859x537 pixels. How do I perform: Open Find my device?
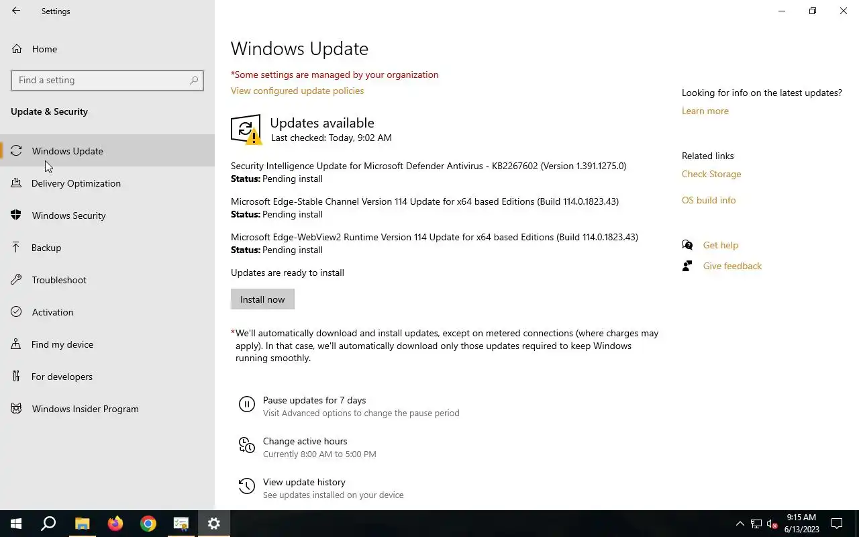tap(107, 344)
